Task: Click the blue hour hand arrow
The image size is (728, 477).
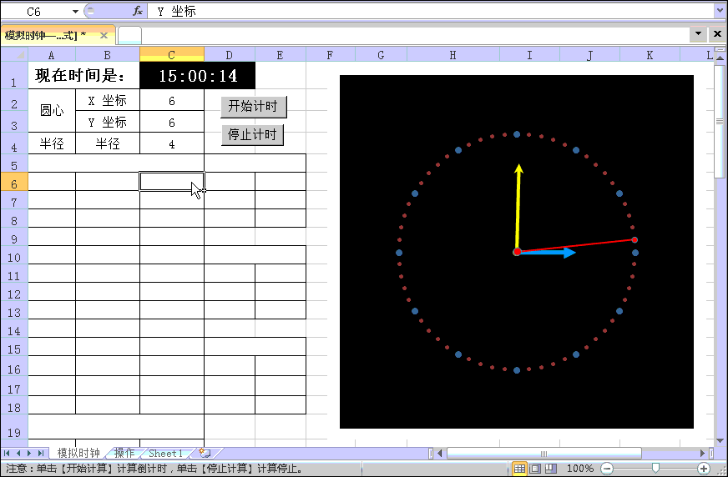Action: (x=548, y=253)
